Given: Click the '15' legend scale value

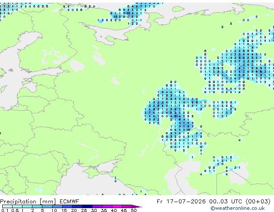Looking at the screenshot, I should 64,210.
